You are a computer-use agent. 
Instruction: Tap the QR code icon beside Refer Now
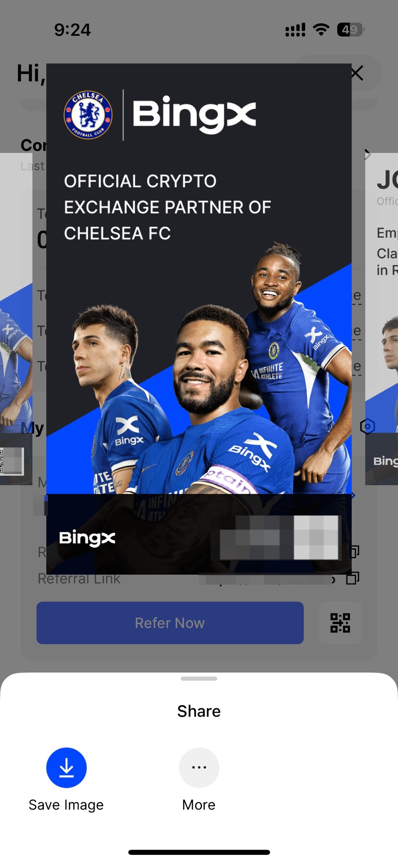(340, 623)
